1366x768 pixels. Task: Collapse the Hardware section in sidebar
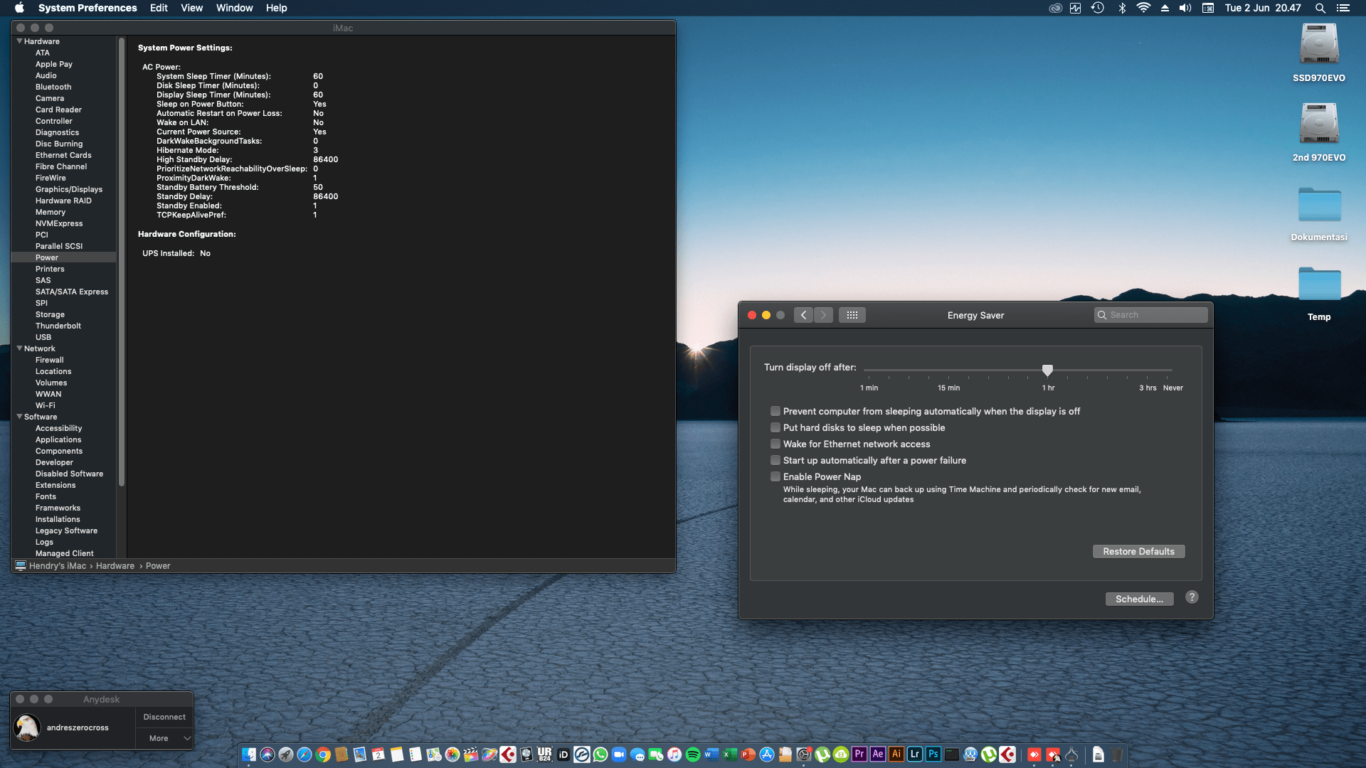(19, 41)
